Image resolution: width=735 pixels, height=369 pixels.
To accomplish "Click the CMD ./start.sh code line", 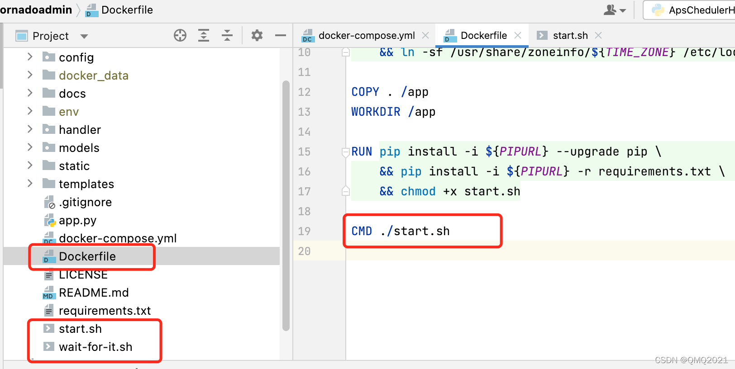I will coord(401,231).
